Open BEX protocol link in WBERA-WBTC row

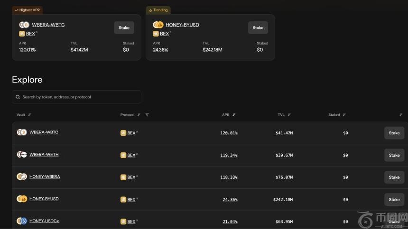[x=131, y=133]
